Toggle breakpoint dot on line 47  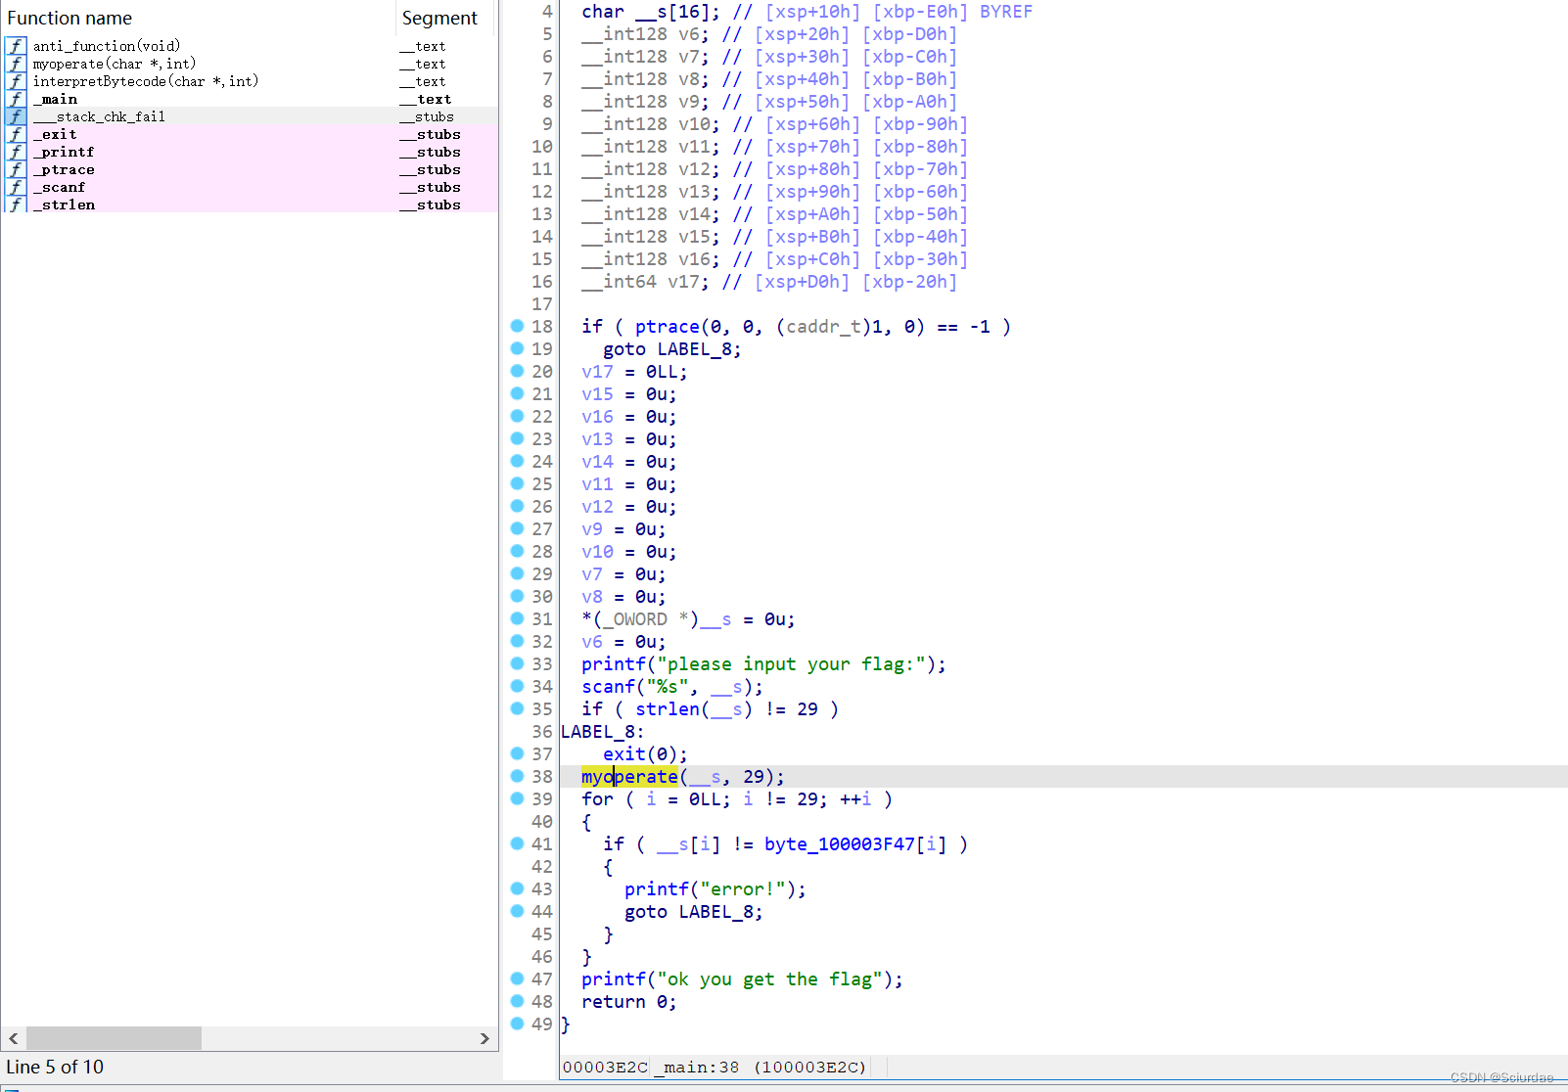pyautogui.click(x=517, y=978)
